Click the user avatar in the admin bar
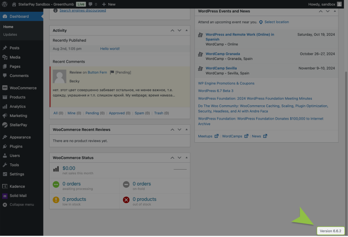The width and height of the screenshot is (348, 237). pyautogui.click(x=339, y=4)
